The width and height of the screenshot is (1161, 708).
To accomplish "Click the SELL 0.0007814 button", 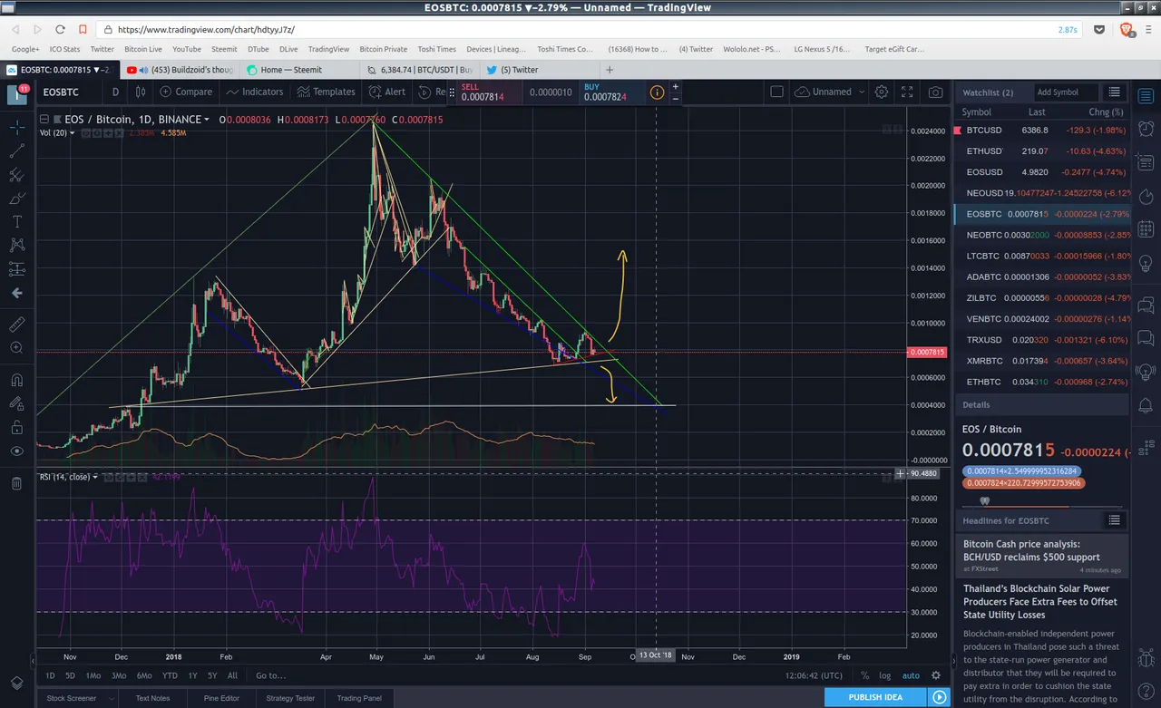I will pyautogui.click(x=488, y=92).
